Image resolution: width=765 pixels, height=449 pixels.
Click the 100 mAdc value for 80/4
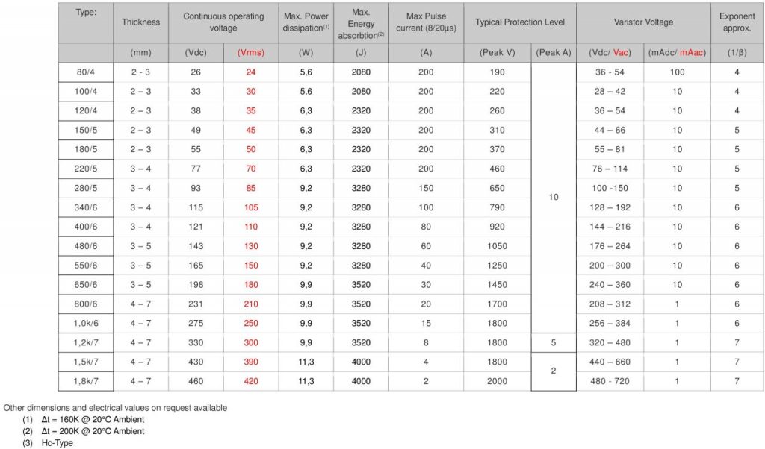point(677,72)
